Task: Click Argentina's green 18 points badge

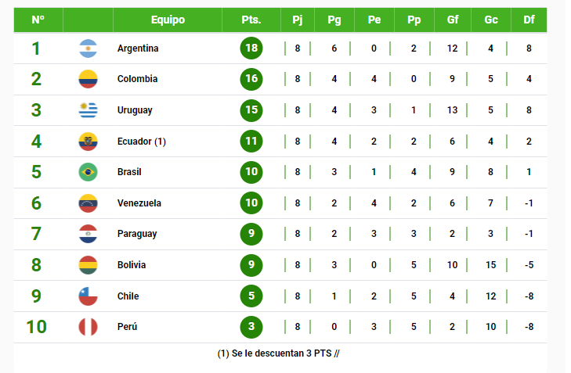Action: 251,48
